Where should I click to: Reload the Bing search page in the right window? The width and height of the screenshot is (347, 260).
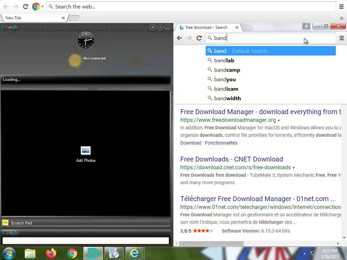point(199,38)
